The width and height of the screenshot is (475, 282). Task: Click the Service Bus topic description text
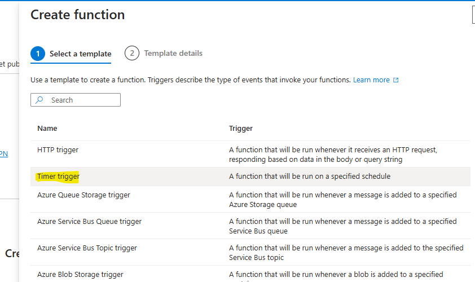[345, 253]
